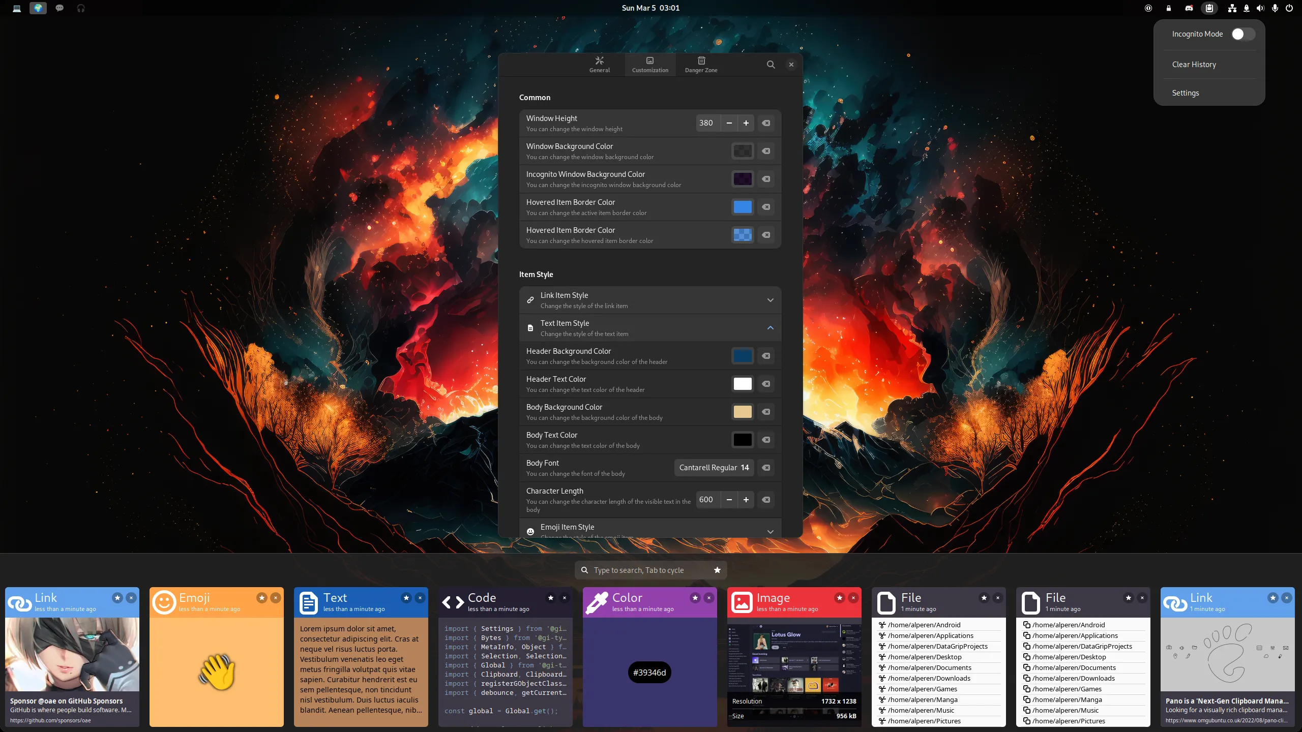1302x732 pixels.
Task: Click the star filter in search bar
Action: [717, 570]
